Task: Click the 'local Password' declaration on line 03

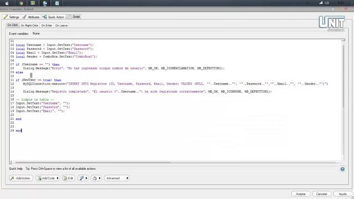Action: coord(55,49)
